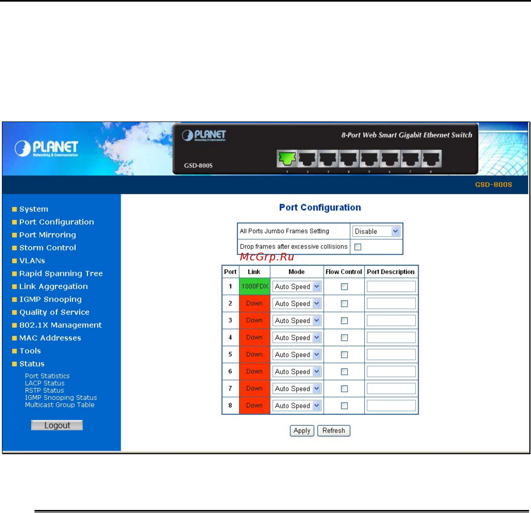Click the yellow bullet beside System

14,210
